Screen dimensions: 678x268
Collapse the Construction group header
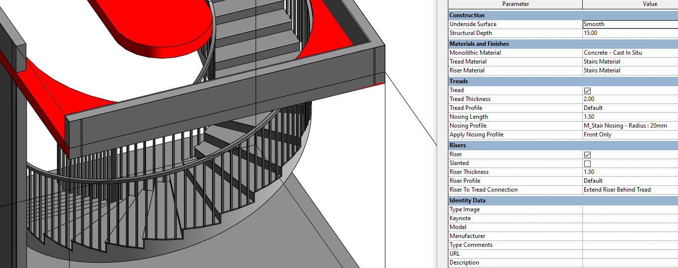pyautogui.click(x=563, y=15)
